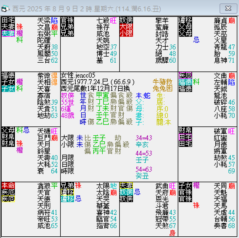Viewport: 239px width, 238px height.
Task: Click the '劫煞 45' entry
Action: 224,158
